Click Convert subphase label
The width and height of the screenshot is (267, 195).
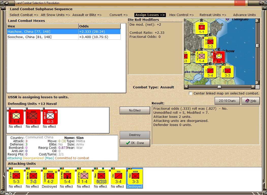pos(119,15)
